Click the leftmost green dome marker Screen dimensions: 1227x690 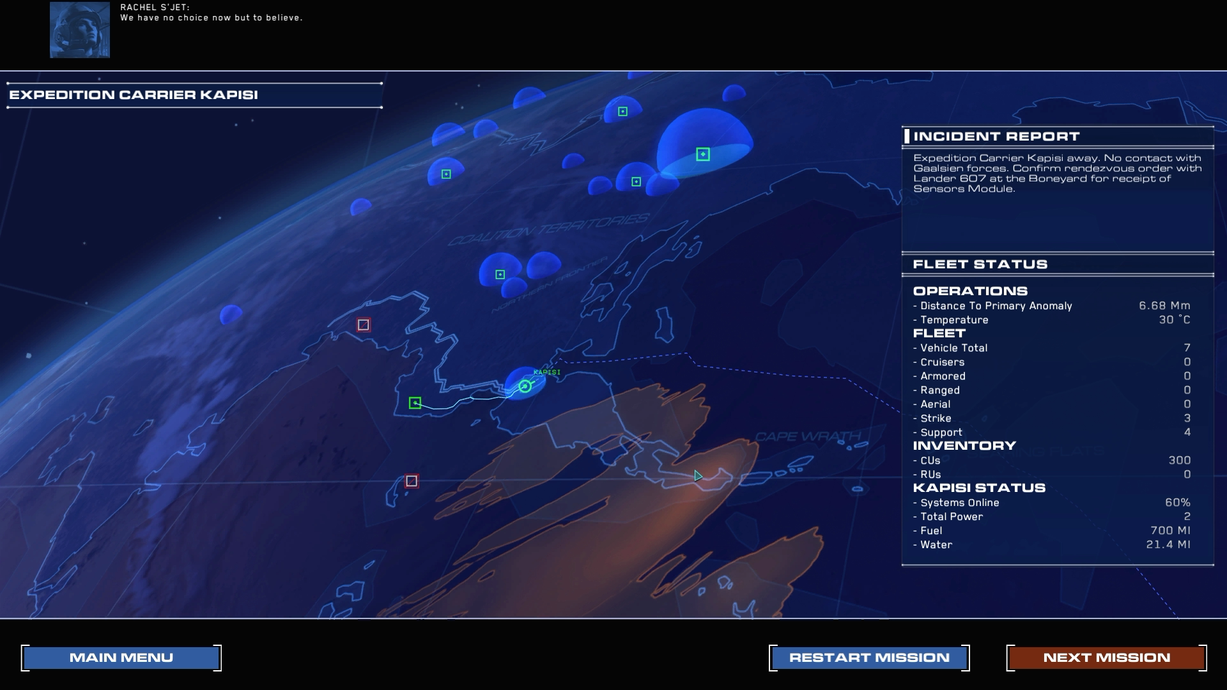446,174
